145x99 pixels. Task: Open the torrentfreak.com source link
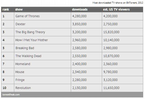[x=11, y=95]
